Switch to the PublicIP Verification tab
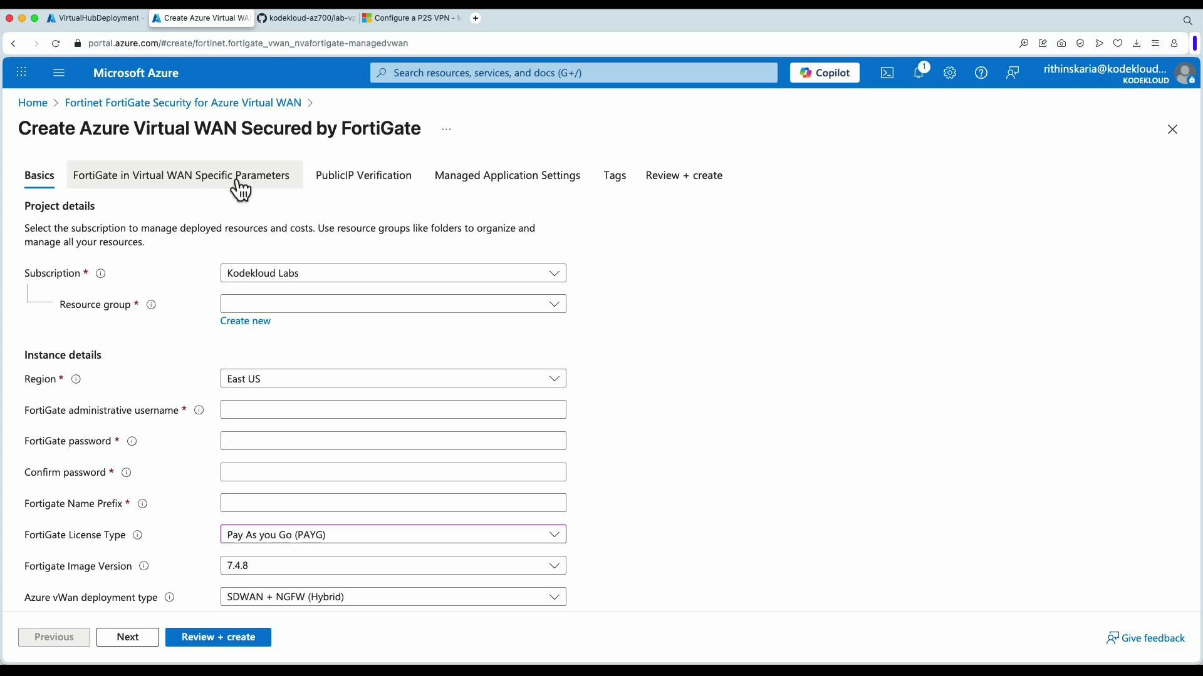 point(363,176)
